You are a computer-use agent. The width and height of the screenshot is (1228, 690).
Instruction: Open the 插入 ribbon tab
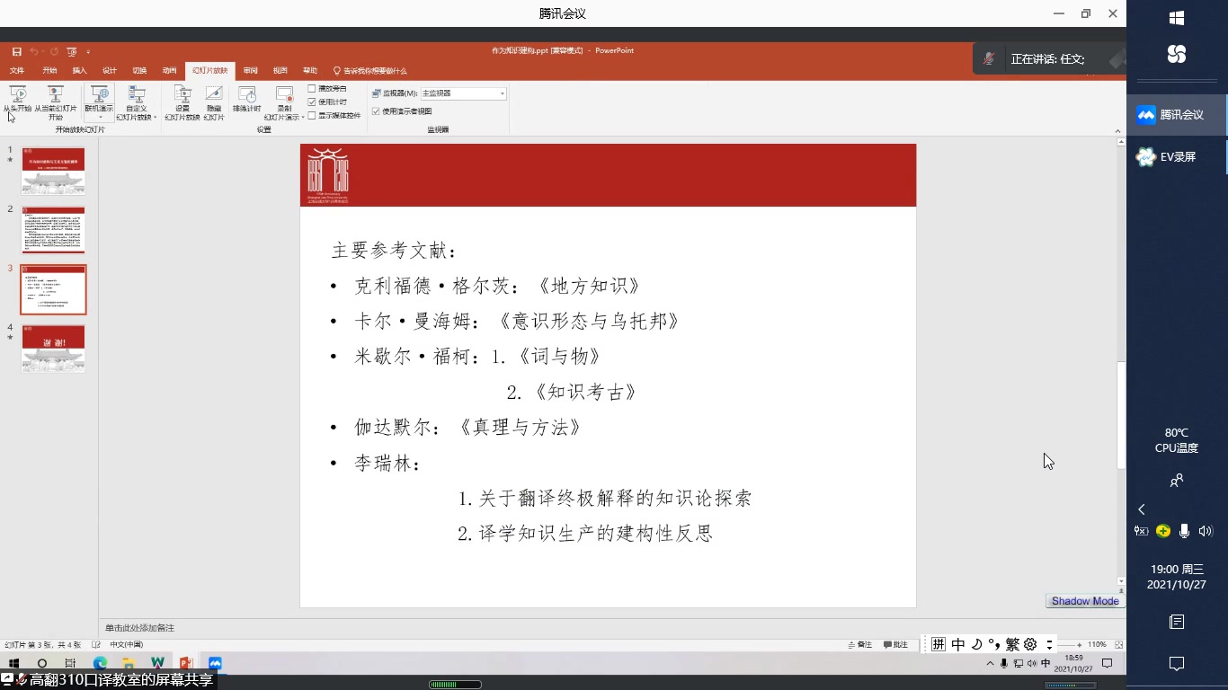[x=79, y=70]
